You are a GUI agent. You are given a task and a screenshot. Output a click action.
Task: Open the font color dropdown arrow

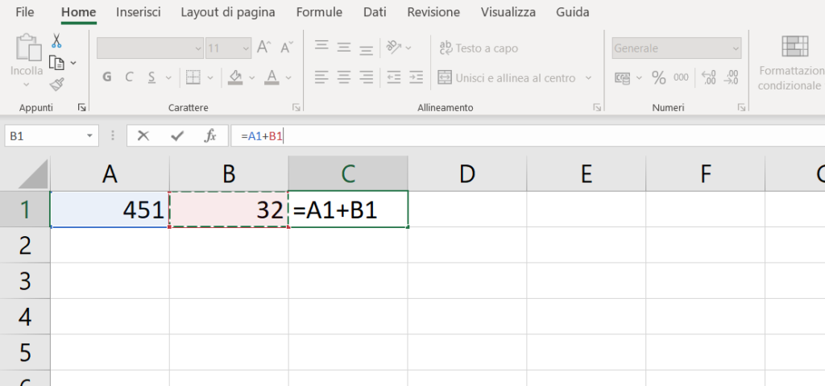pos(288,78)
